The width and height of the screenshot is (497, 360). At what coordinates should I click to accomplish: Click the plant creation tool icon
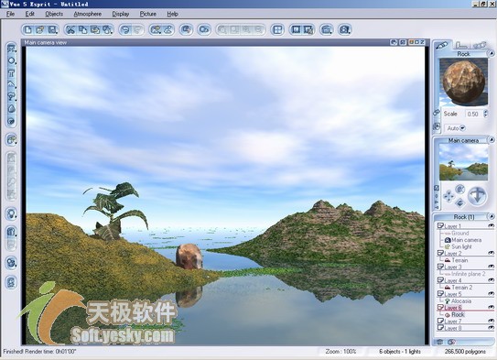11,96
